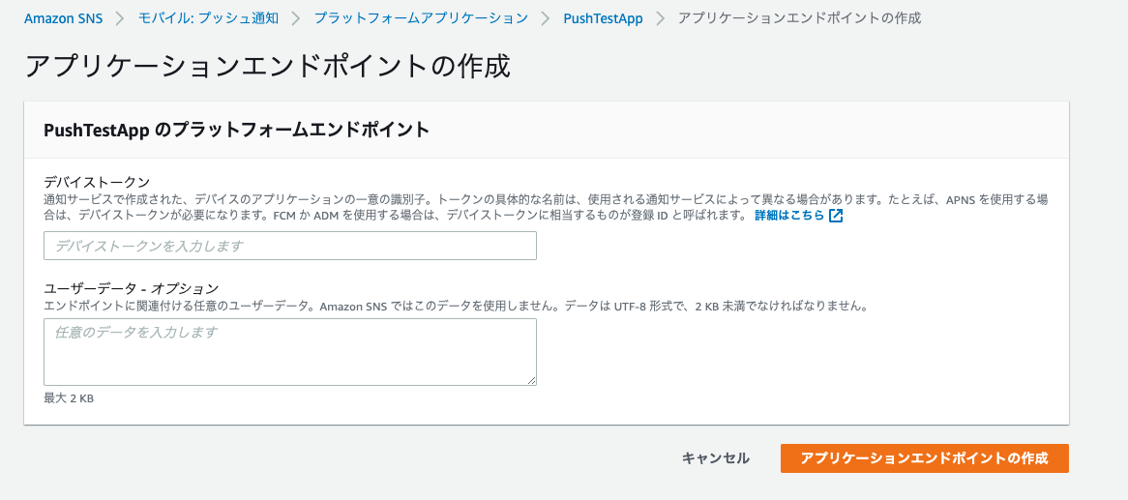Image resolution: width=1128 pixels, height=500 pixels.
Task: Click the ユーザーデータ - オプション label
Action: 132,288
